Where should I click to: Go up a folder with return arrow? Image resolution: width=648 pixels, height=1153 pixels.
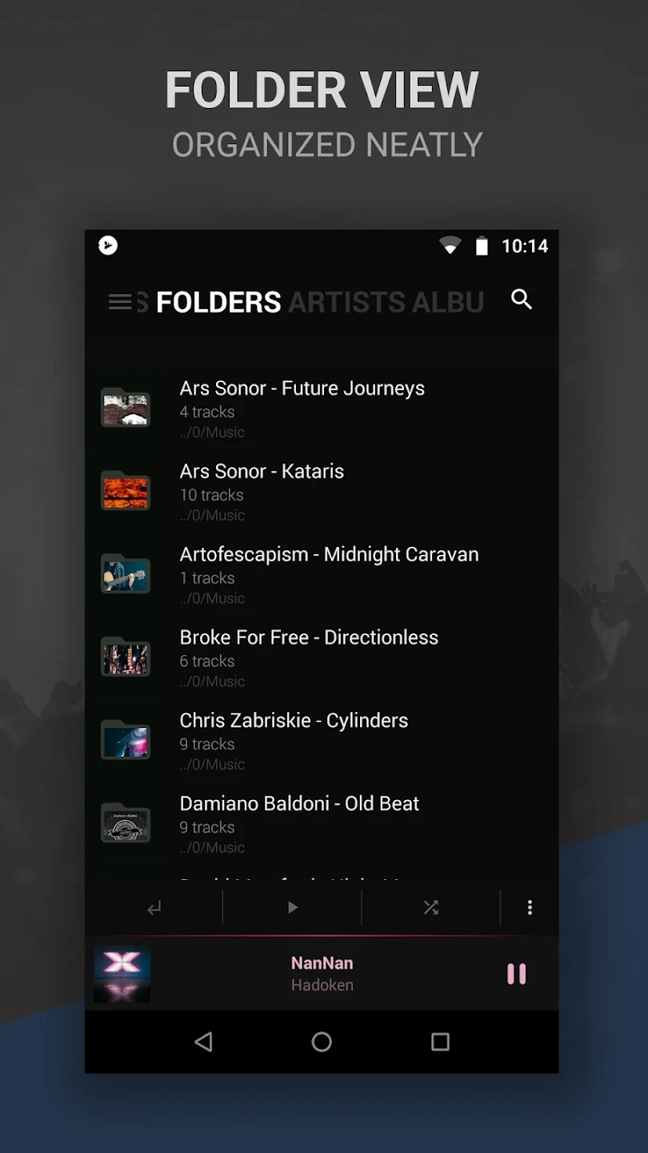(154, 907)
